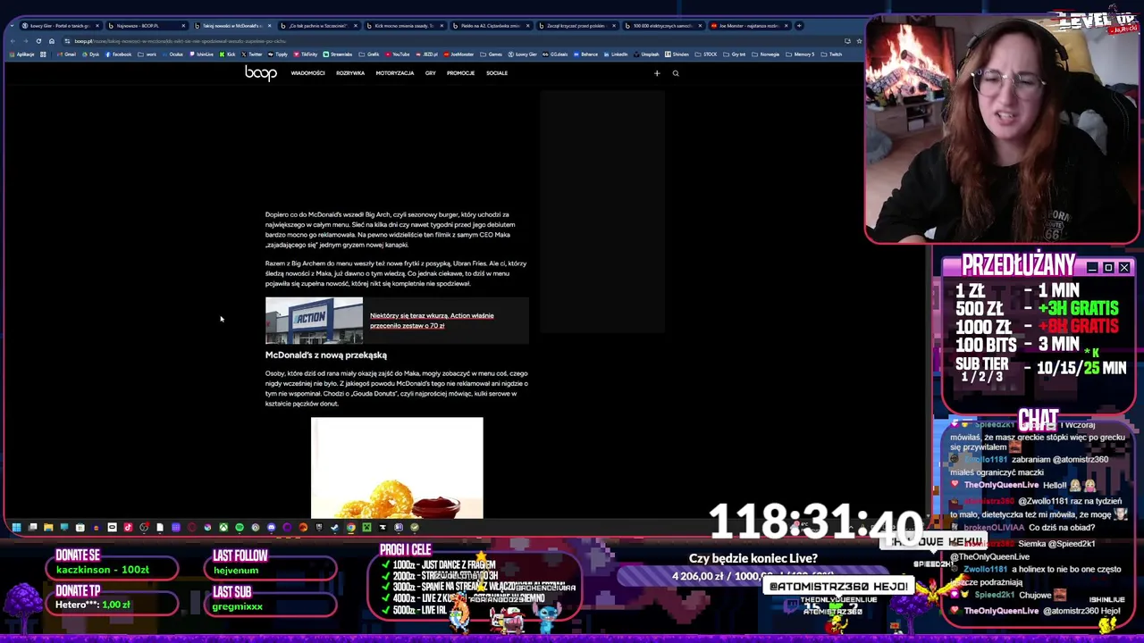Open the Behance bookmark
Image resolution: width=1144 pixels, height=643 pixels.
coord(585,54)
